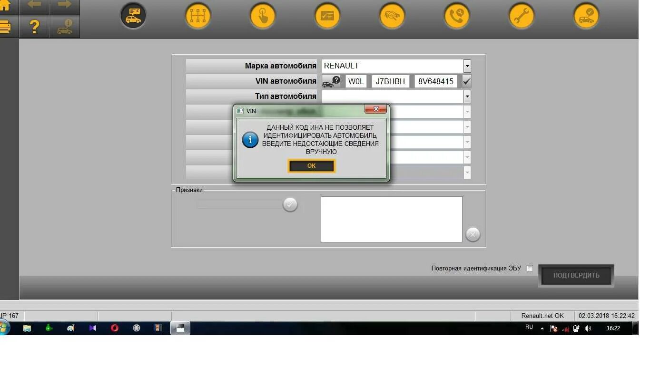Click the vehicle warning icon beside help
650x365 pixels.
pyautogui.click(x=65, y=27)
